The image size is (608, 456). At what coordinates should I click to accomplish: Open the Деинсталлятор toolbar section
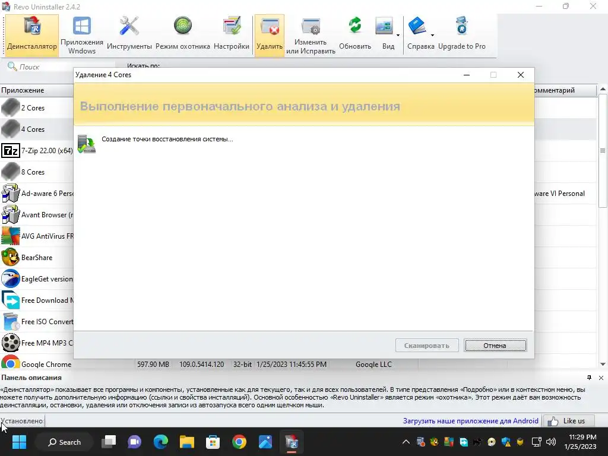[32, 35]
